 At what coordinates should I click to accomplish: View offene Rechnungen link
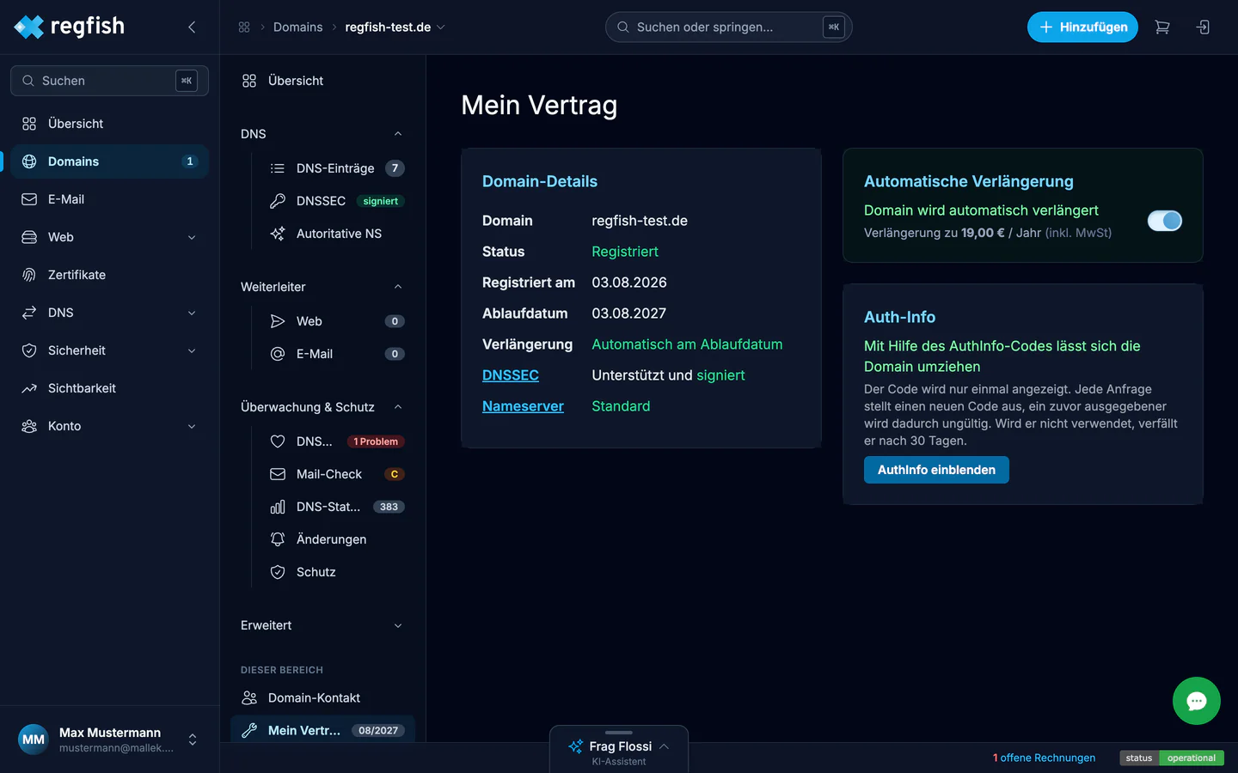pos(1044,758)
